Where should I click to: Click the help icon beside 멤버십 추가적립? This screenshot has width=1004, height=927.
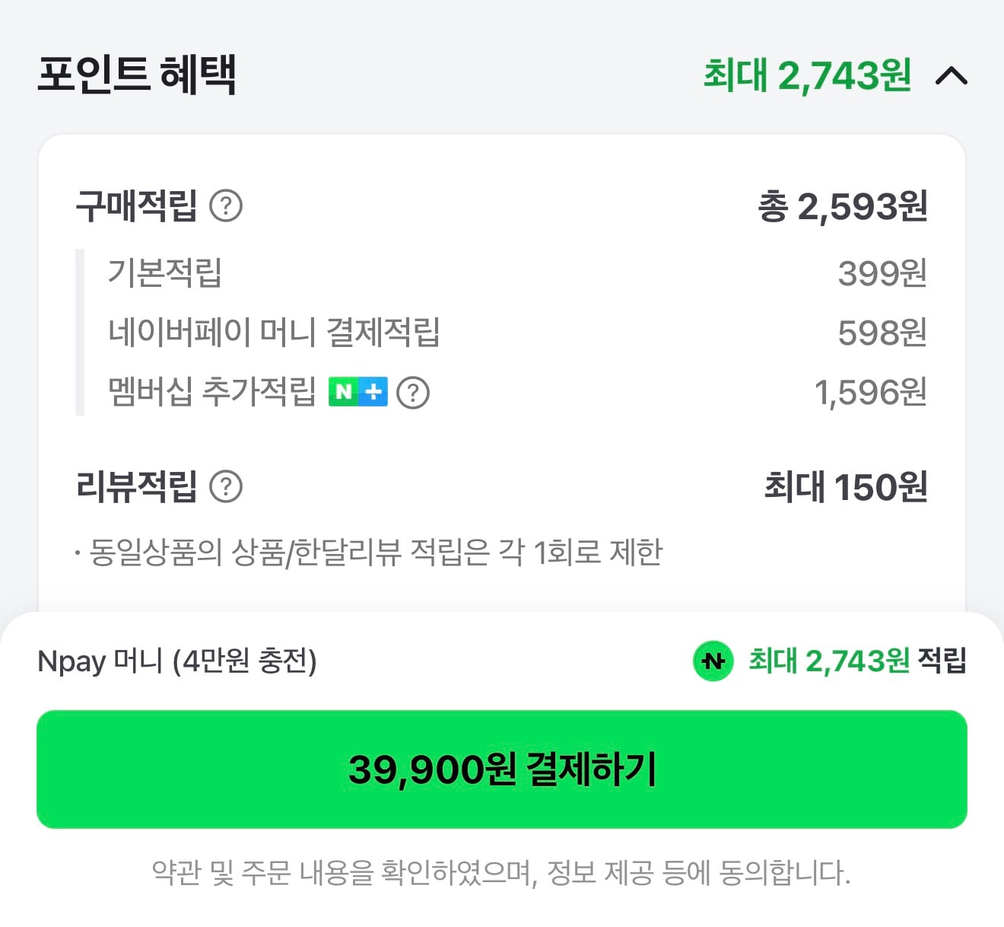[x=413, y=393]
